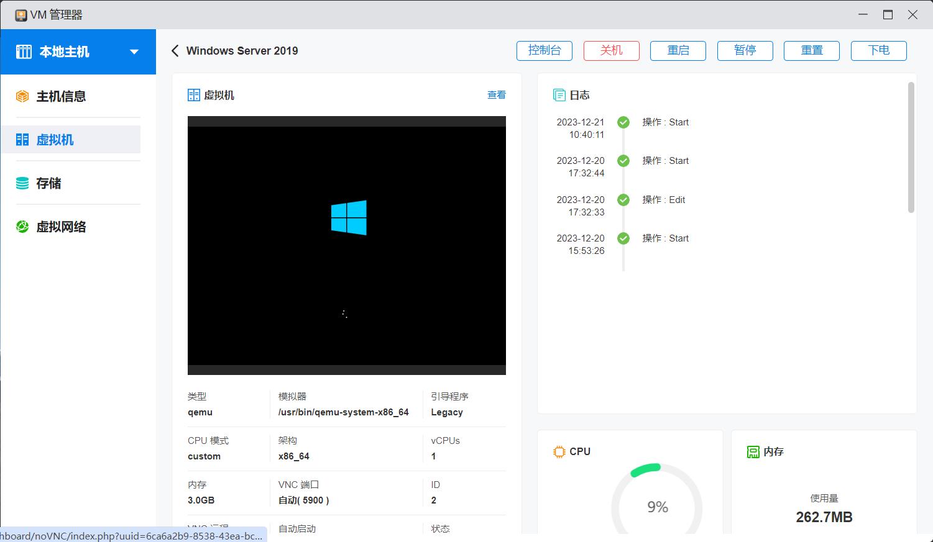Click the 262.7MB memory usage value
This screenshot has height=542, width=933.
(x=824, y=517)
